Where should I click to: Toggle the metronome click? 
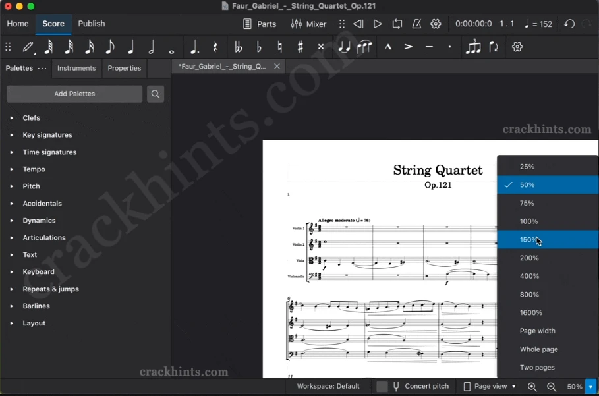tap(416, 24)
